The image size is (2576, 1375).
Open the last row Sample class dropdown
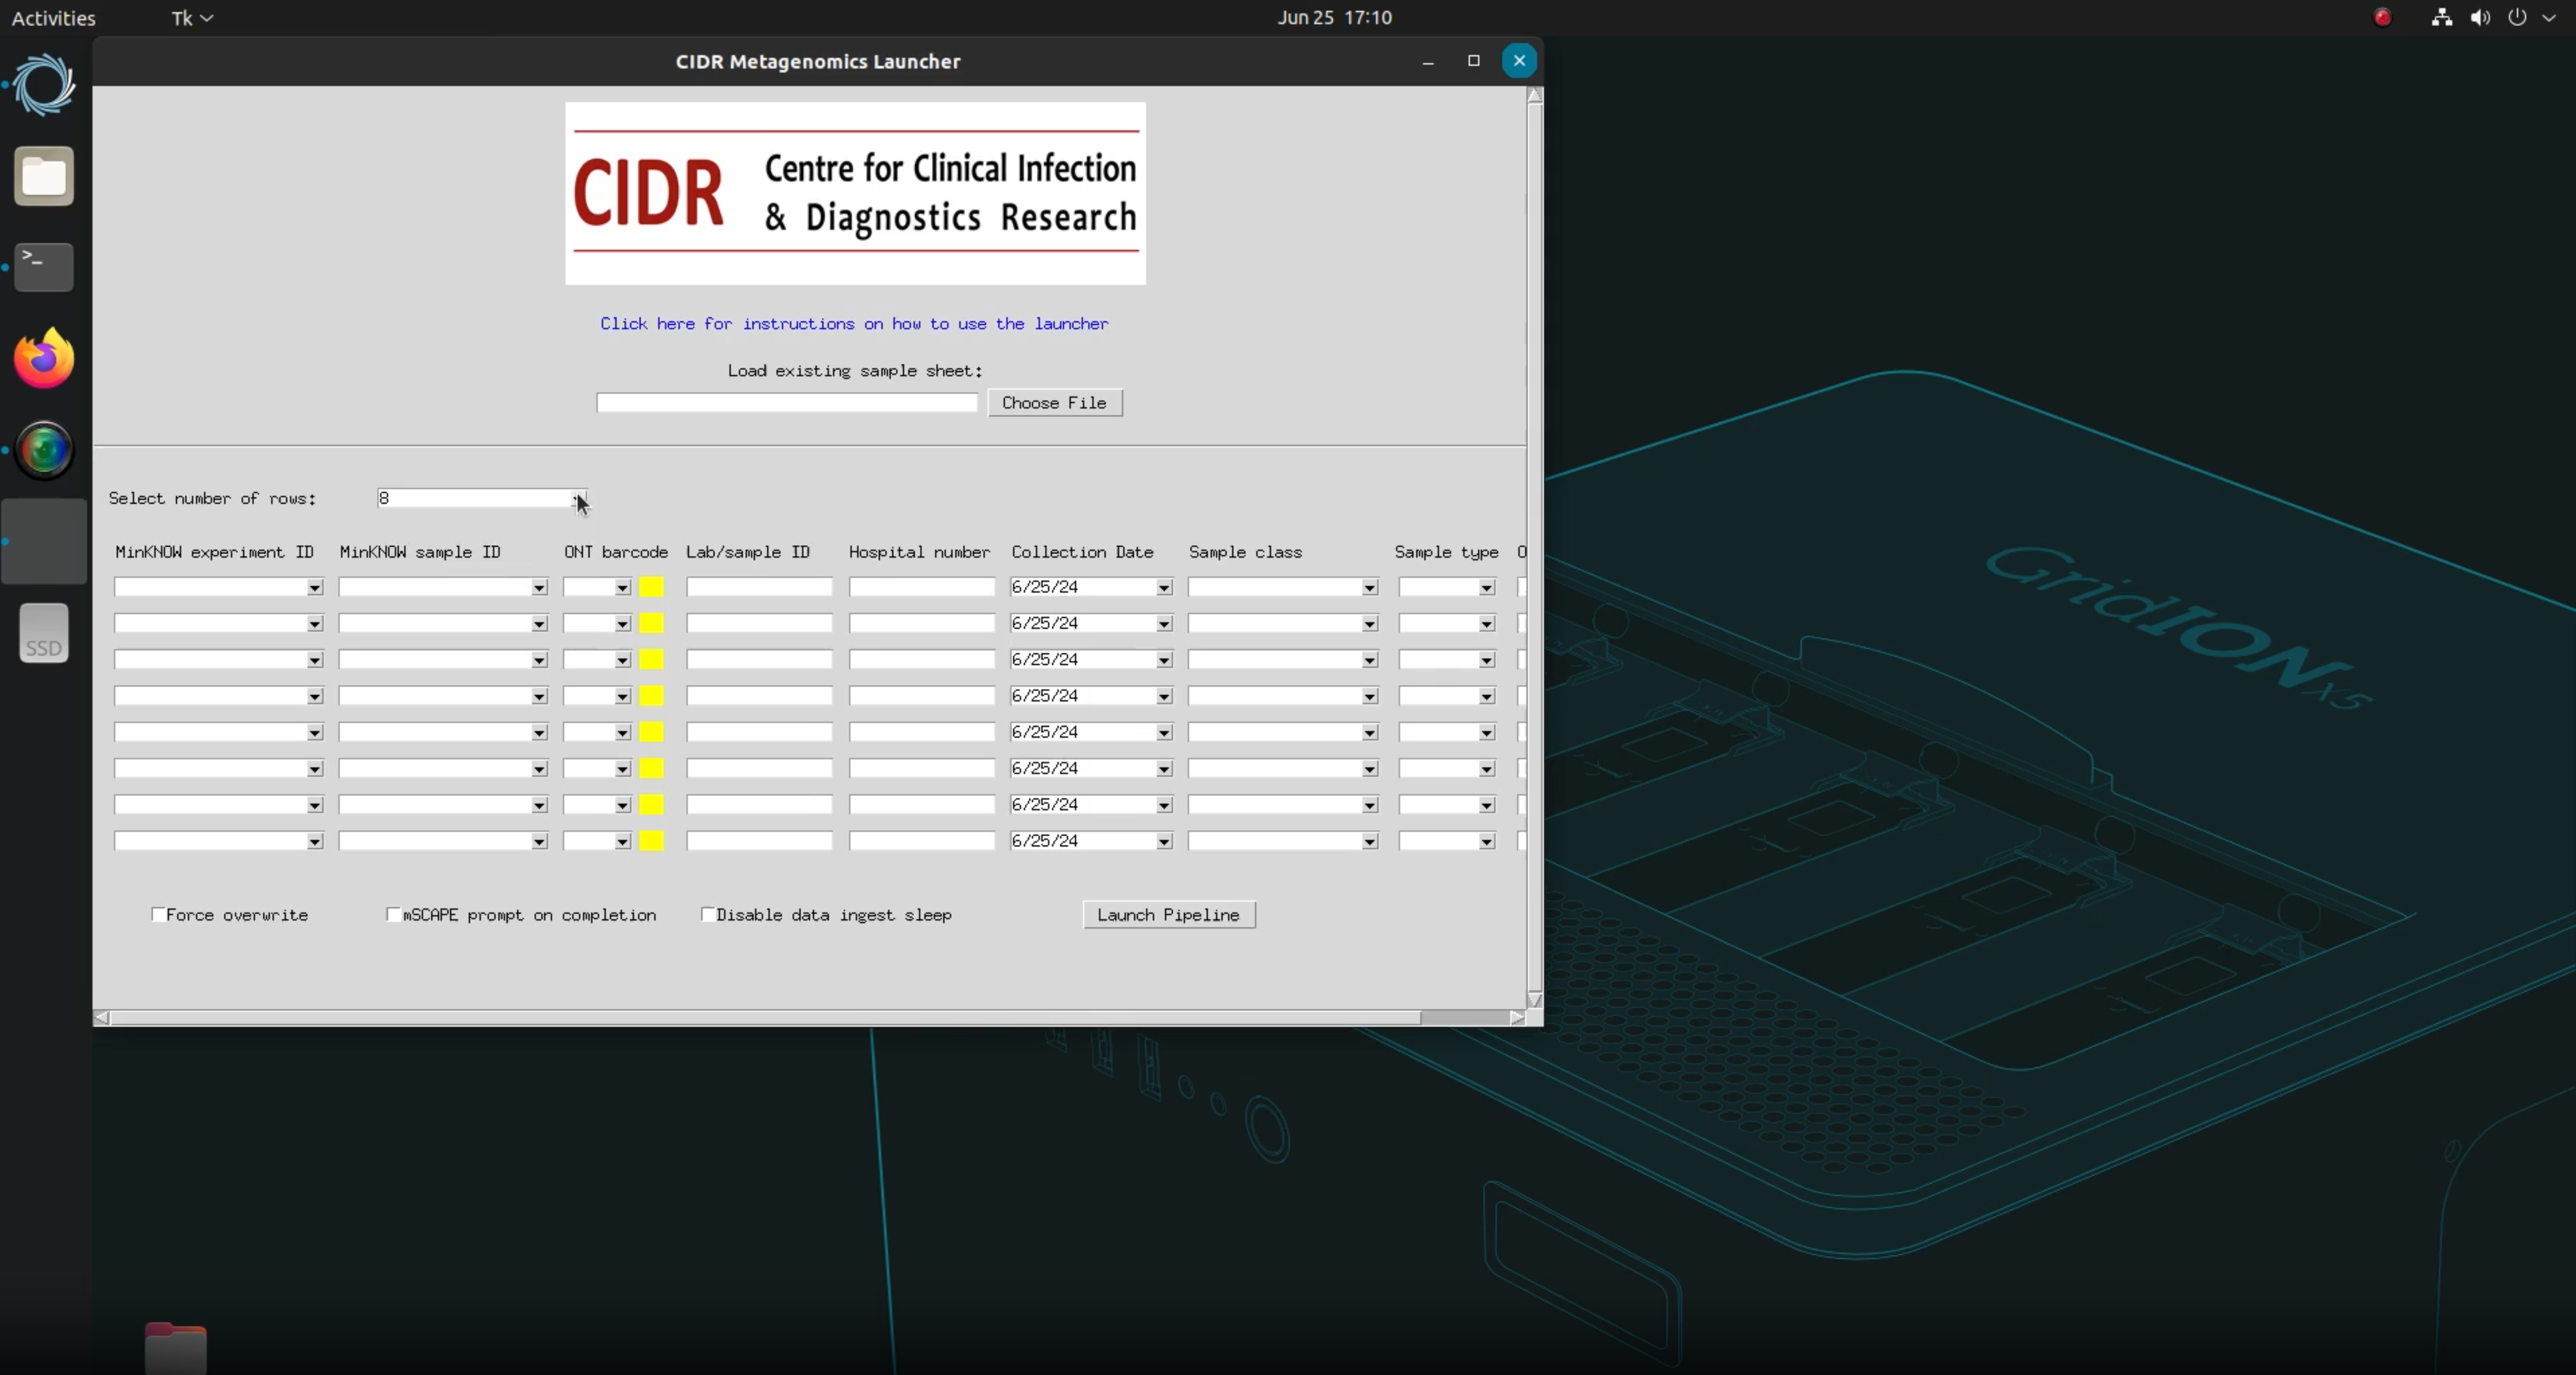tap(1369, 842)
